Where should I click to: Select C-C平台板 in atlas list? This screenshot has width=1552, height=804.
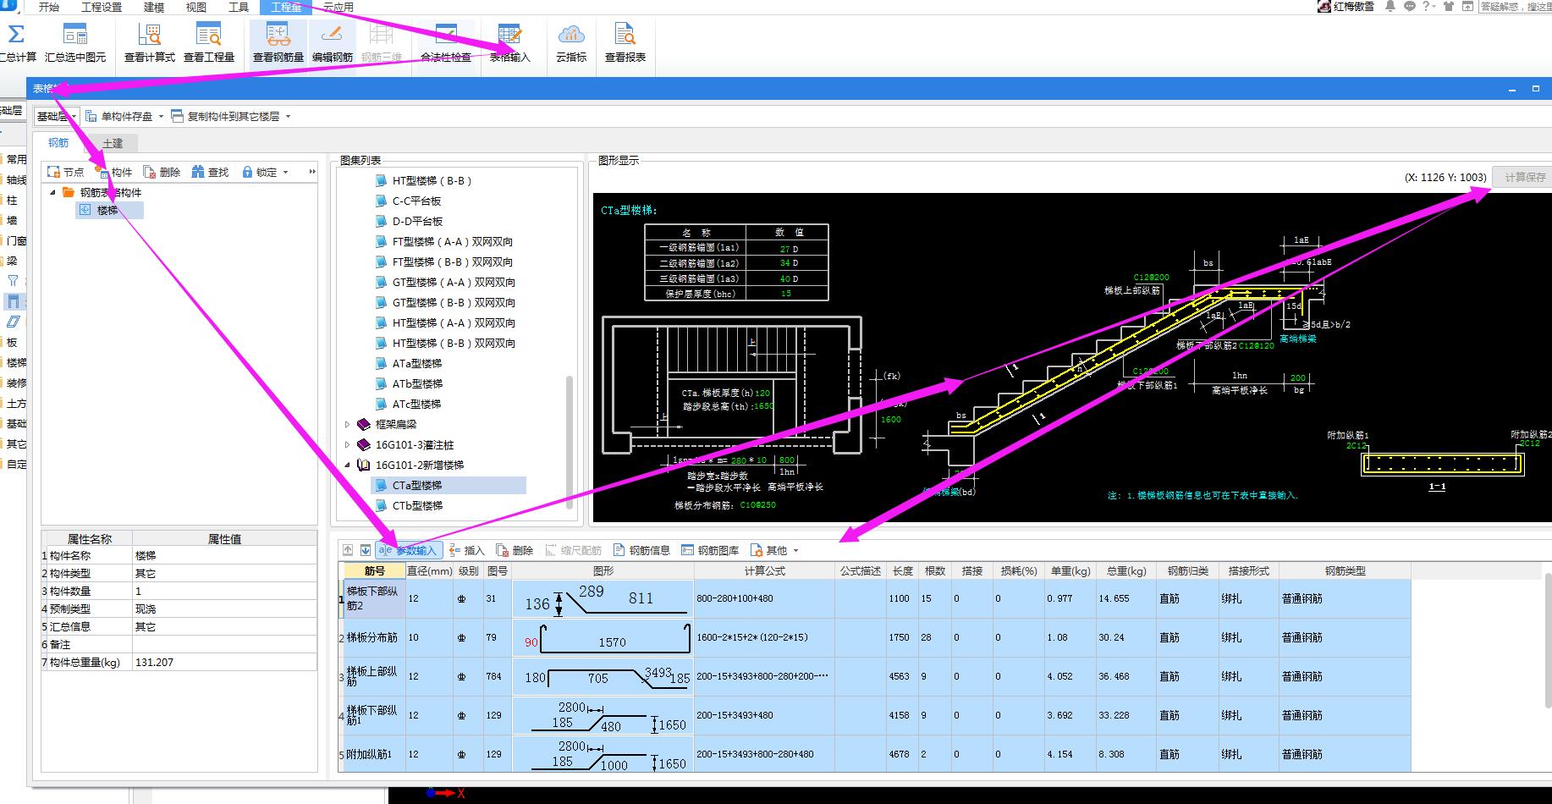(x=417, y=201)
